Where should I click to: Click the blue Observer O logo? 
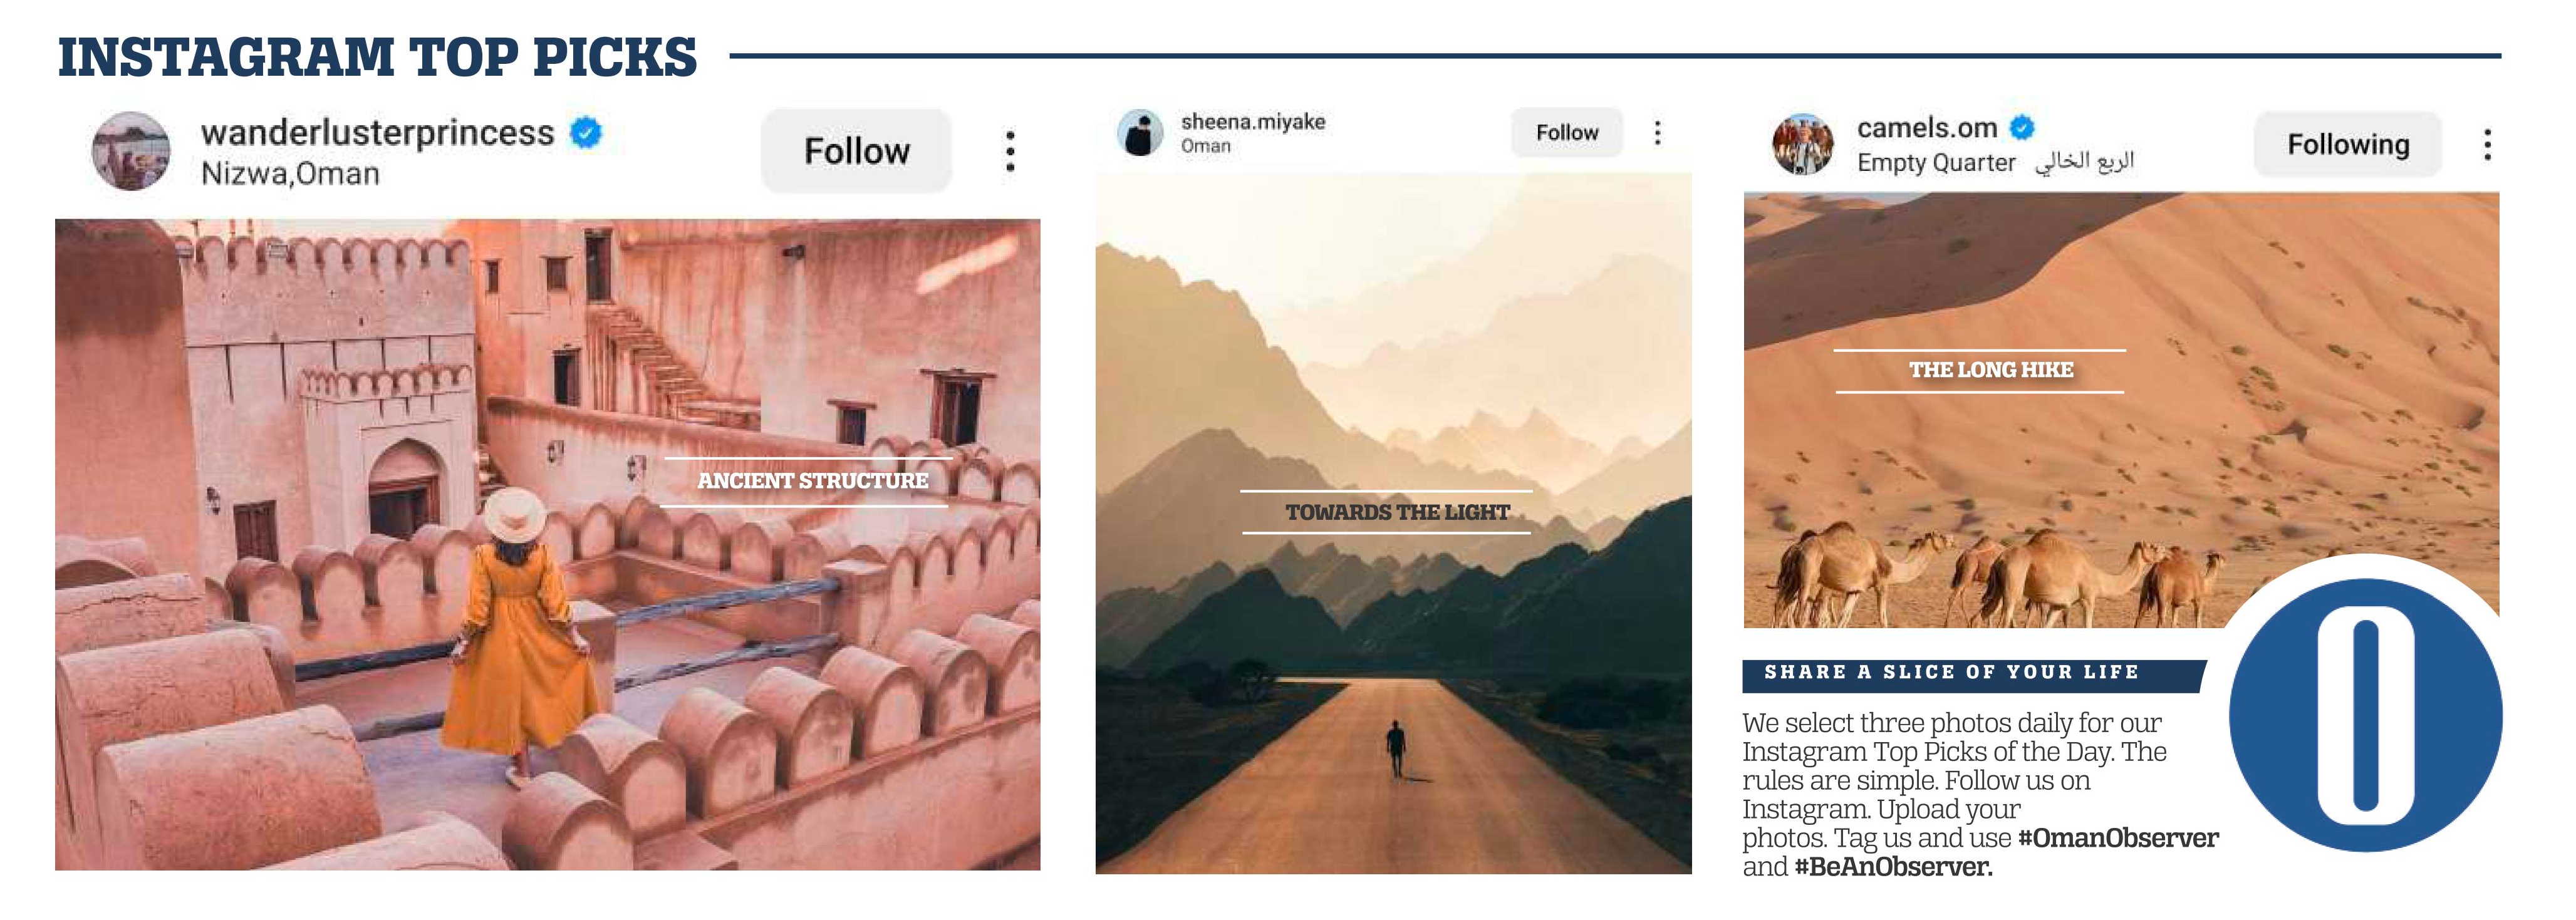pyautogui.click(x=2365, y=714)
